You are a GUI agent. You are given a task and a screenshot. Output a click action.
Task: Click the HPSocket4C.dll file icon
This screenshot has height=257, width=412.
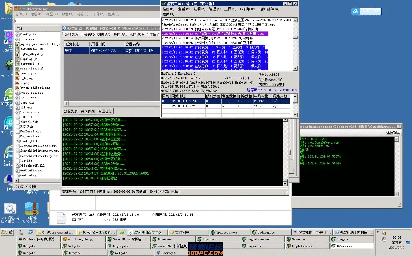click(x=17, y=166)
